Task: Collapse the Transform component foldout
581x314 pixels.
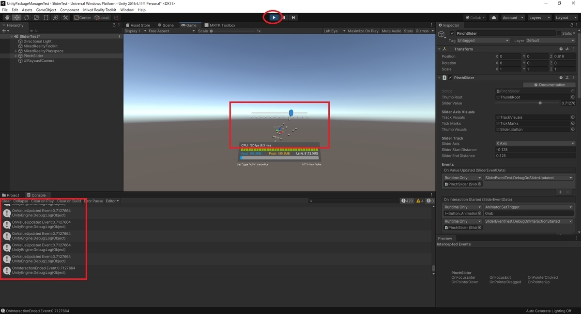Action: [x=439, y=49]
